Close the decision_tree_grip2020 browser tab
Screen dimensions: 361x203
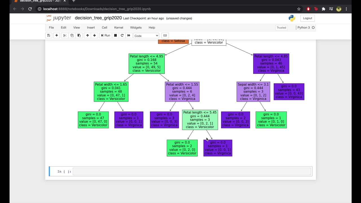coord(65,1)
